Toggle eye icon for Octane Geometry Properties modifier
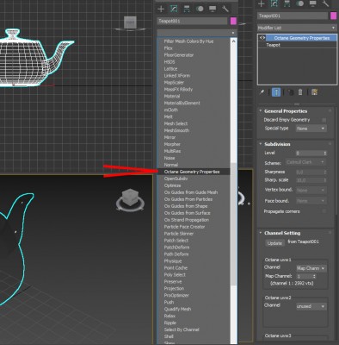The height and width of the screenshot is (345, 339). coord(262,38)
